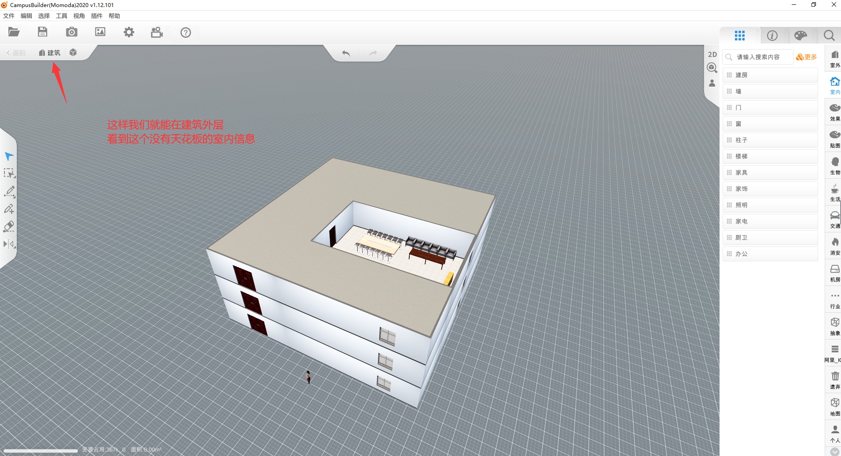Viewport: 841px width, 456px height.
Task: Select the 交通 traffic sidebar icon
Action: coord(834,220)
